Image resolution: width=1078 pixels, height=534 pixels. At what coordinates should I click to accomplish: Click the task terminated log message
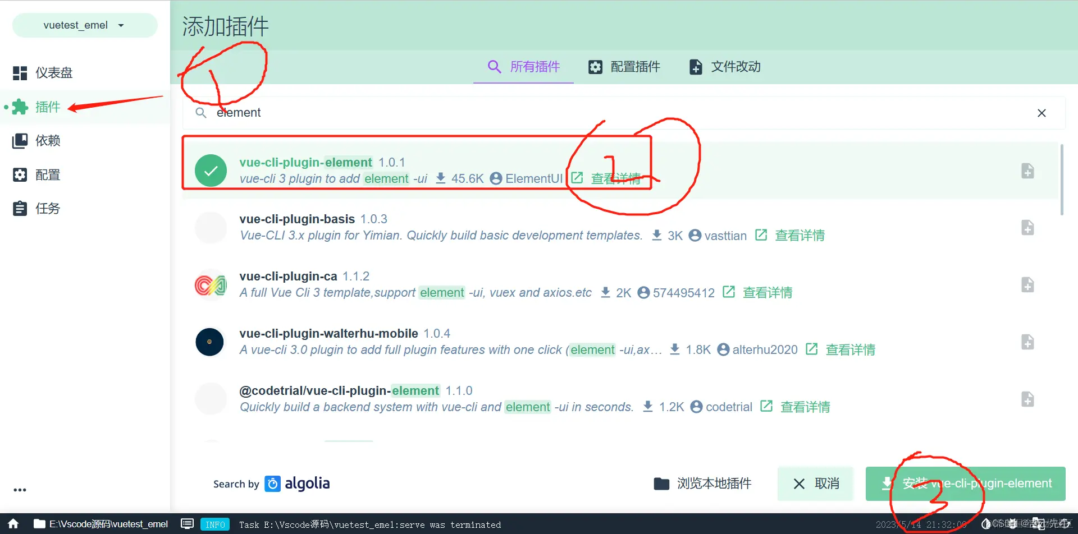tap(370, 525)
